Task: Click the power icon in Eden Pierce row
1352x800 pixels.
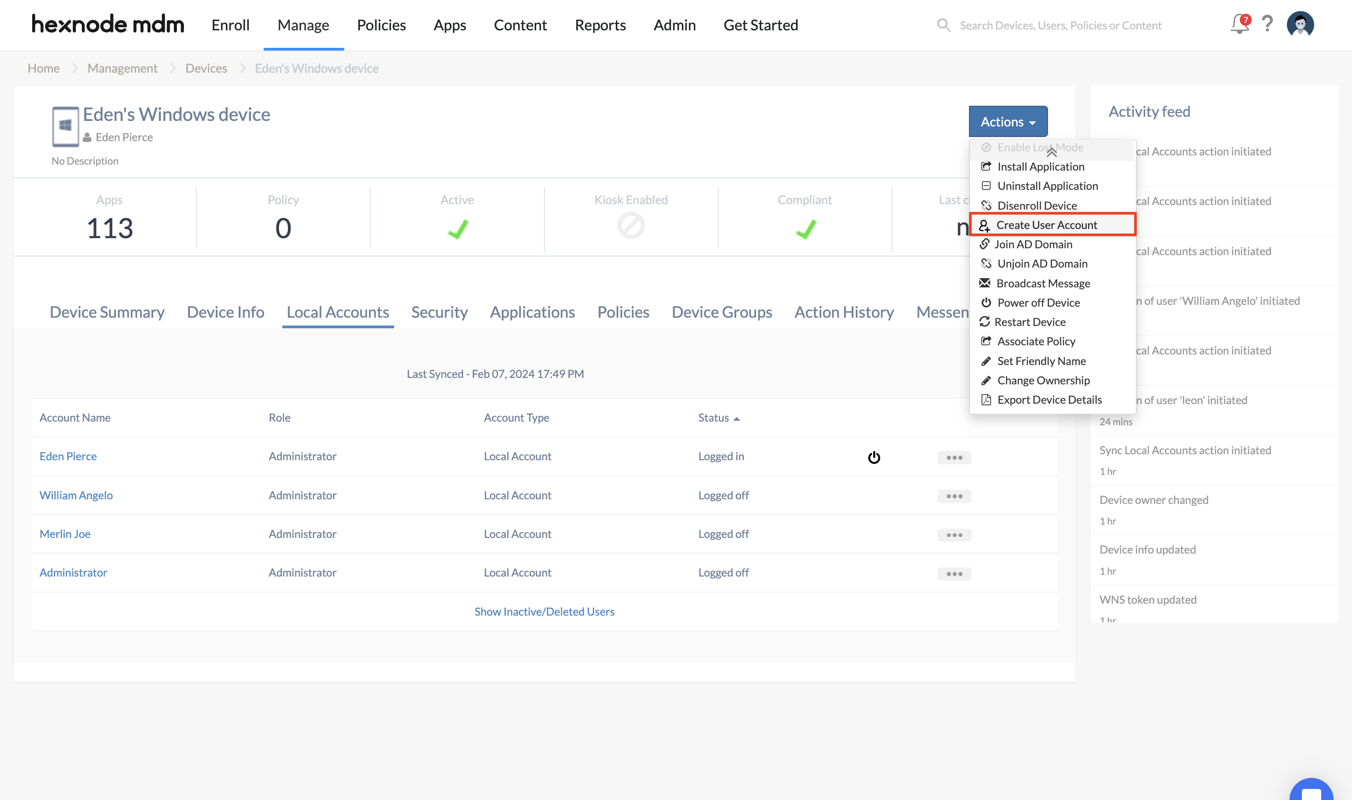Action: pyautogui.click(x=874, y=457)
